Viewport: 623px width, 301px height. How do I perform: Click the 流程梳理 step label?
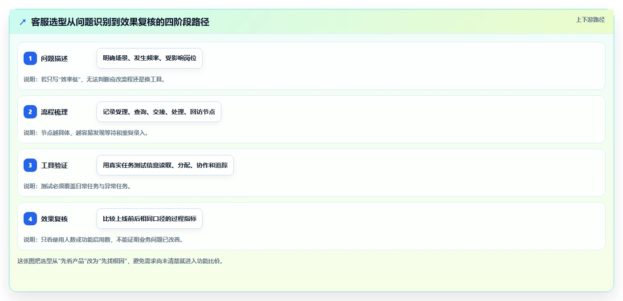pos(54,112)
